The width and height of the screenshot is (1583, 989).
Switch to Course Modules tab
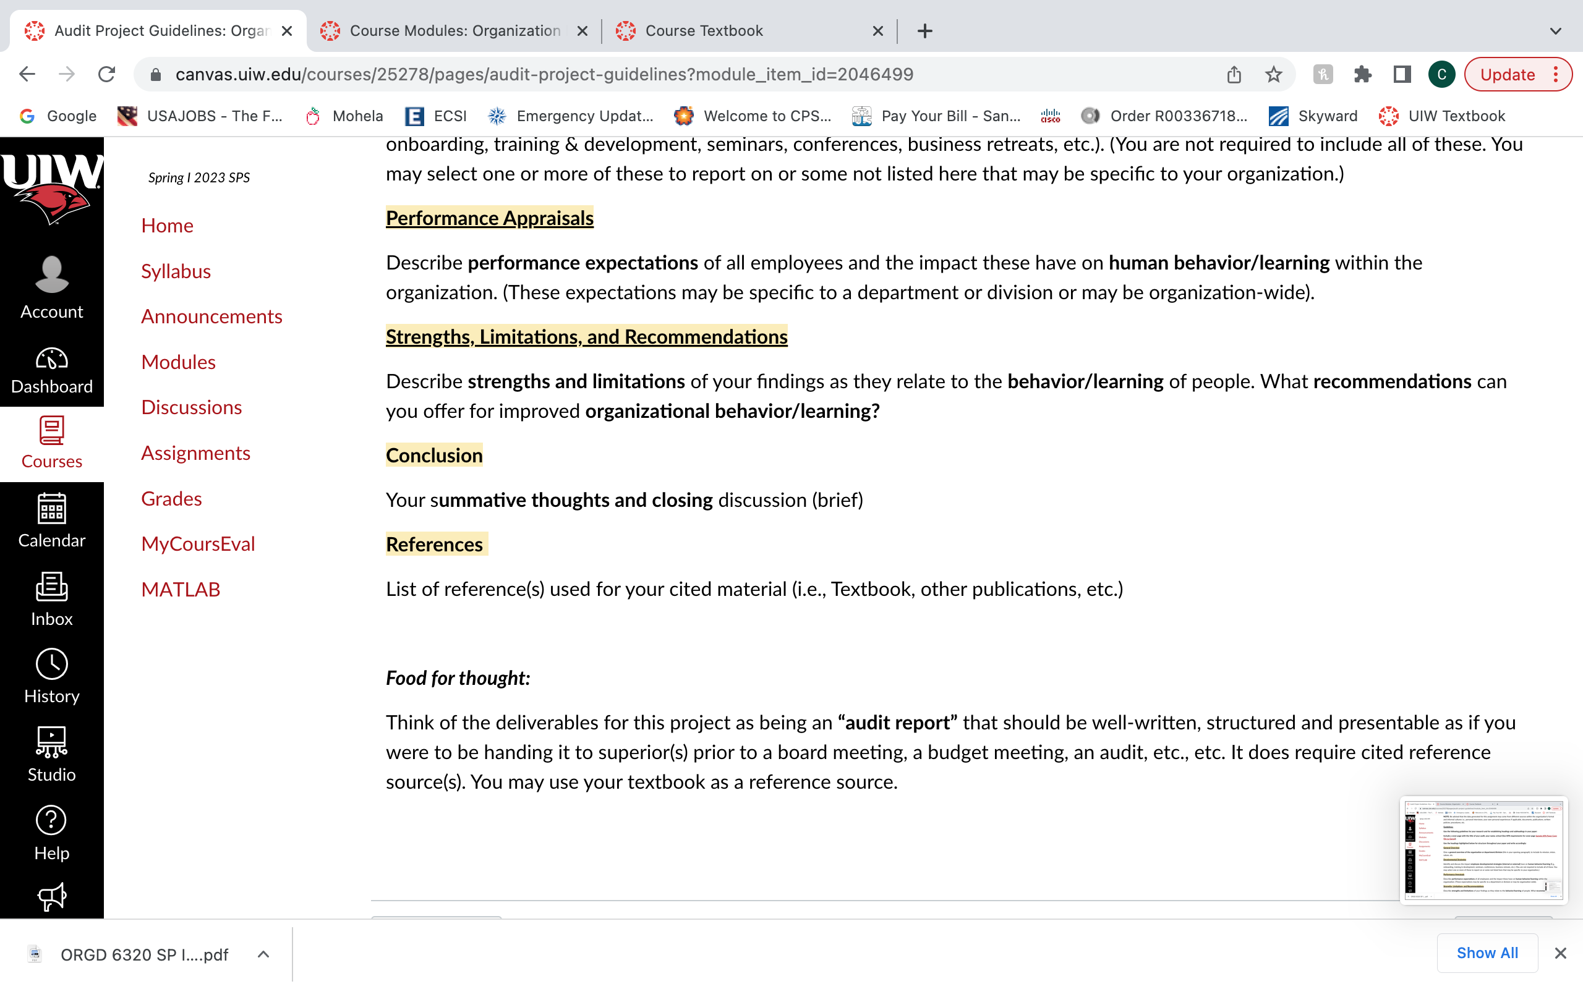[x=454, y=31]
